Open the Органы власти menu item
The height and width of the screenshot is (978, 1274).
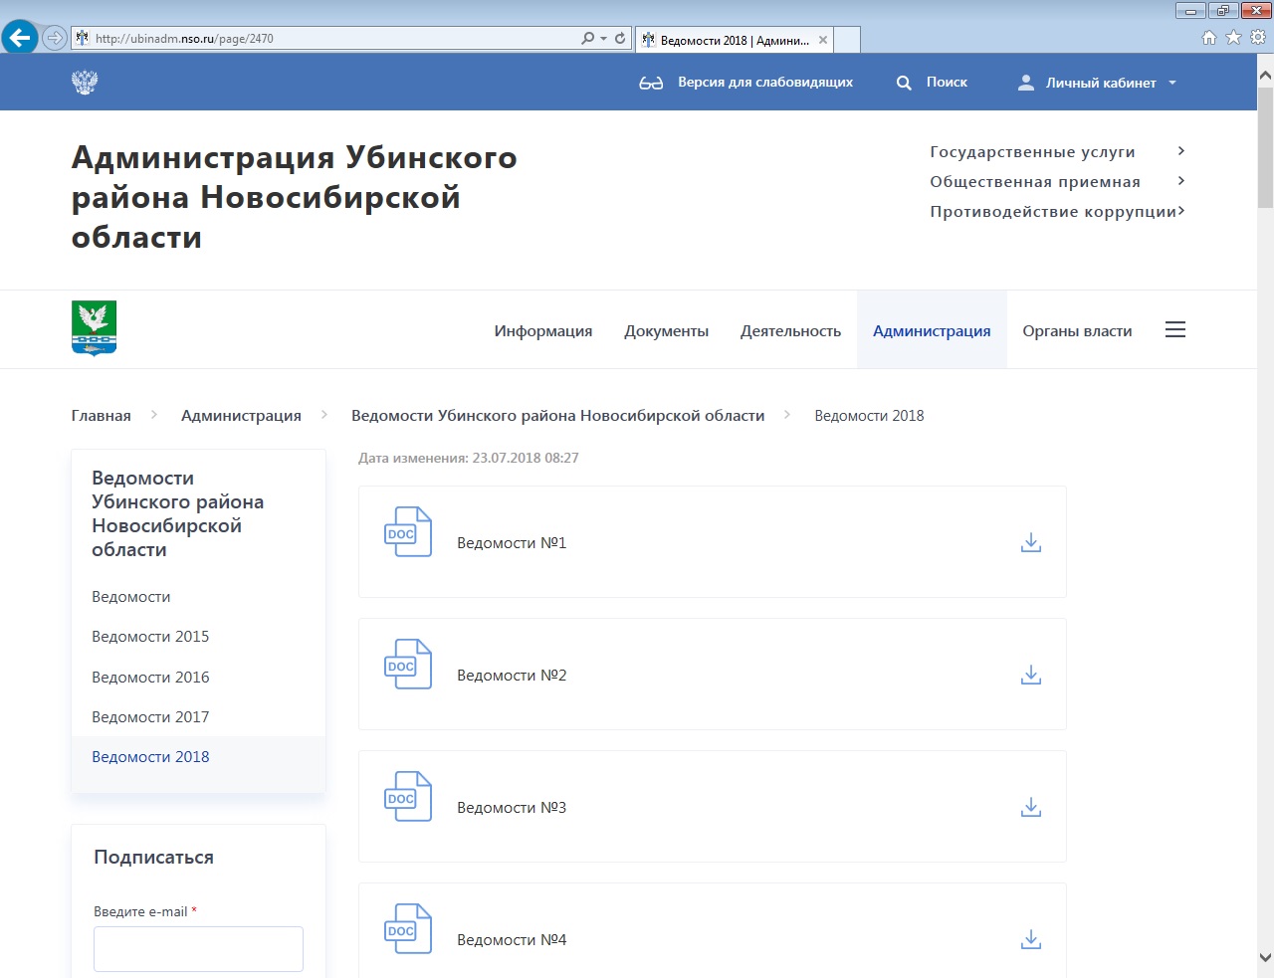pyautogui.click(x=1077, y=331)
